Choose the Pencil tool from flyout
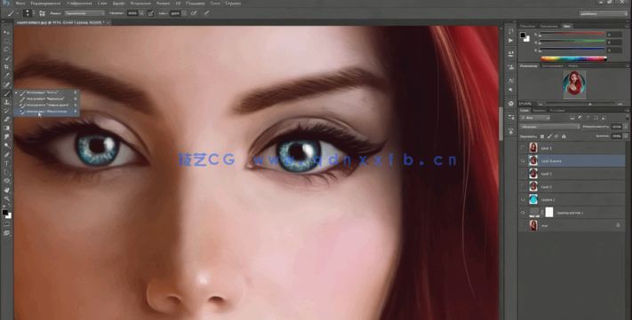 pos(45,98)
